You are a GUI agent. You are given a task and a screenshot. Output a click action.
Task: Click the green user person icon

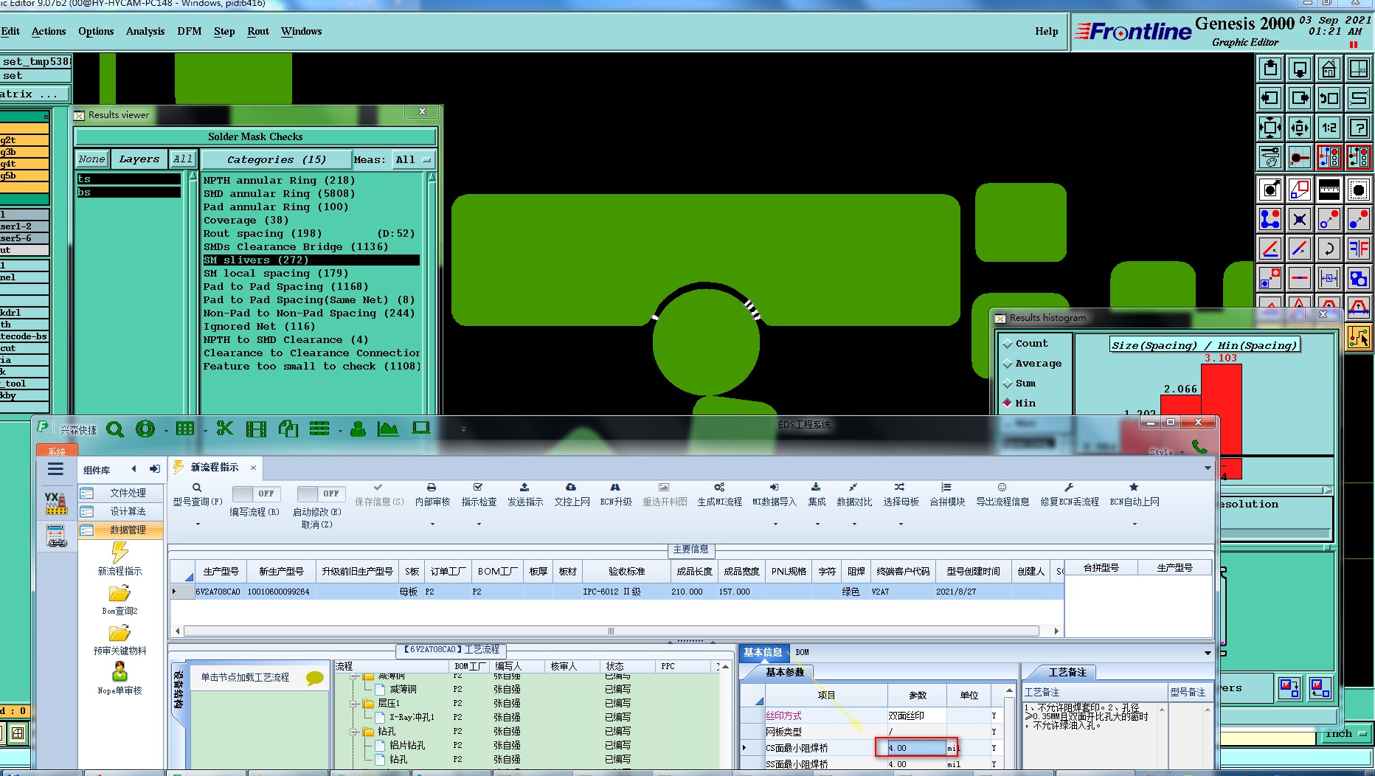pyautogui.click(x=358, y=429)
